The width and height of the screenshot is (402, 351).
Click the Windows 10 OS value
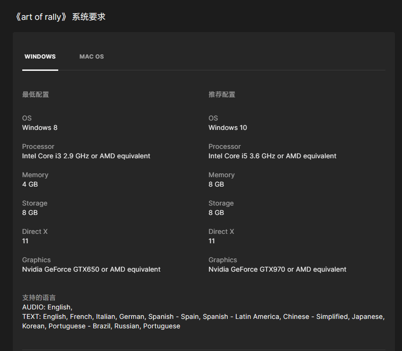pyautogui.click(x=228, y=128)
